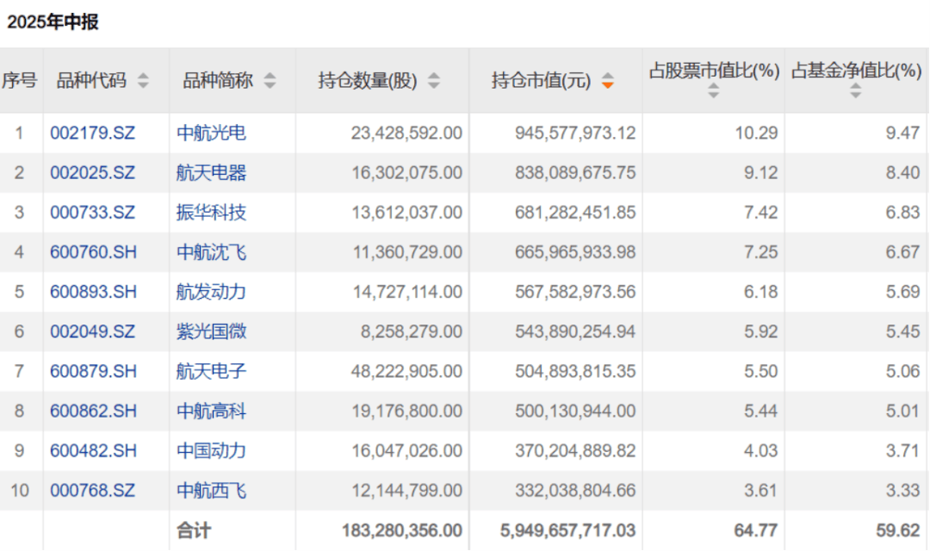The height and width of the screenshot is (551, 930).
Task: Select holding quantity 14,727,114.00
Action: [407, 292]
